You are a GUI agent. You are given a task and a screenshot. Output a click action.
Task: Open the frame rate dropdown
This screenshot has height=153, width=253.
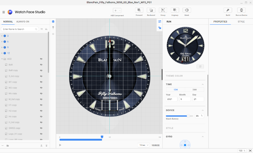[x=144, y=145]
